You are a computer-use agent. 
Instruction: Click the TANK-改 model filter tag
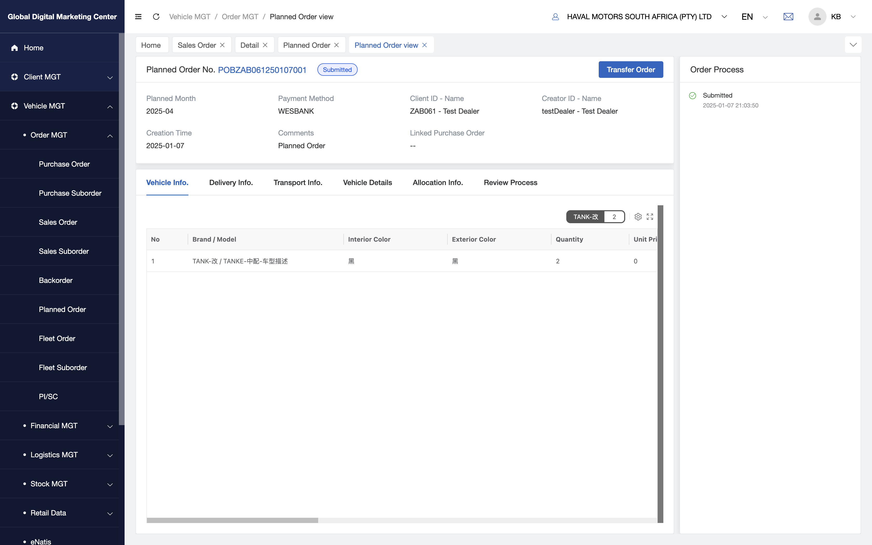(595, 217)
